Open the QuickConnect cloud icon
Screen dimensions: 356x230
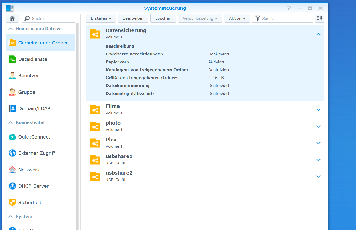[x=12, y=137]
